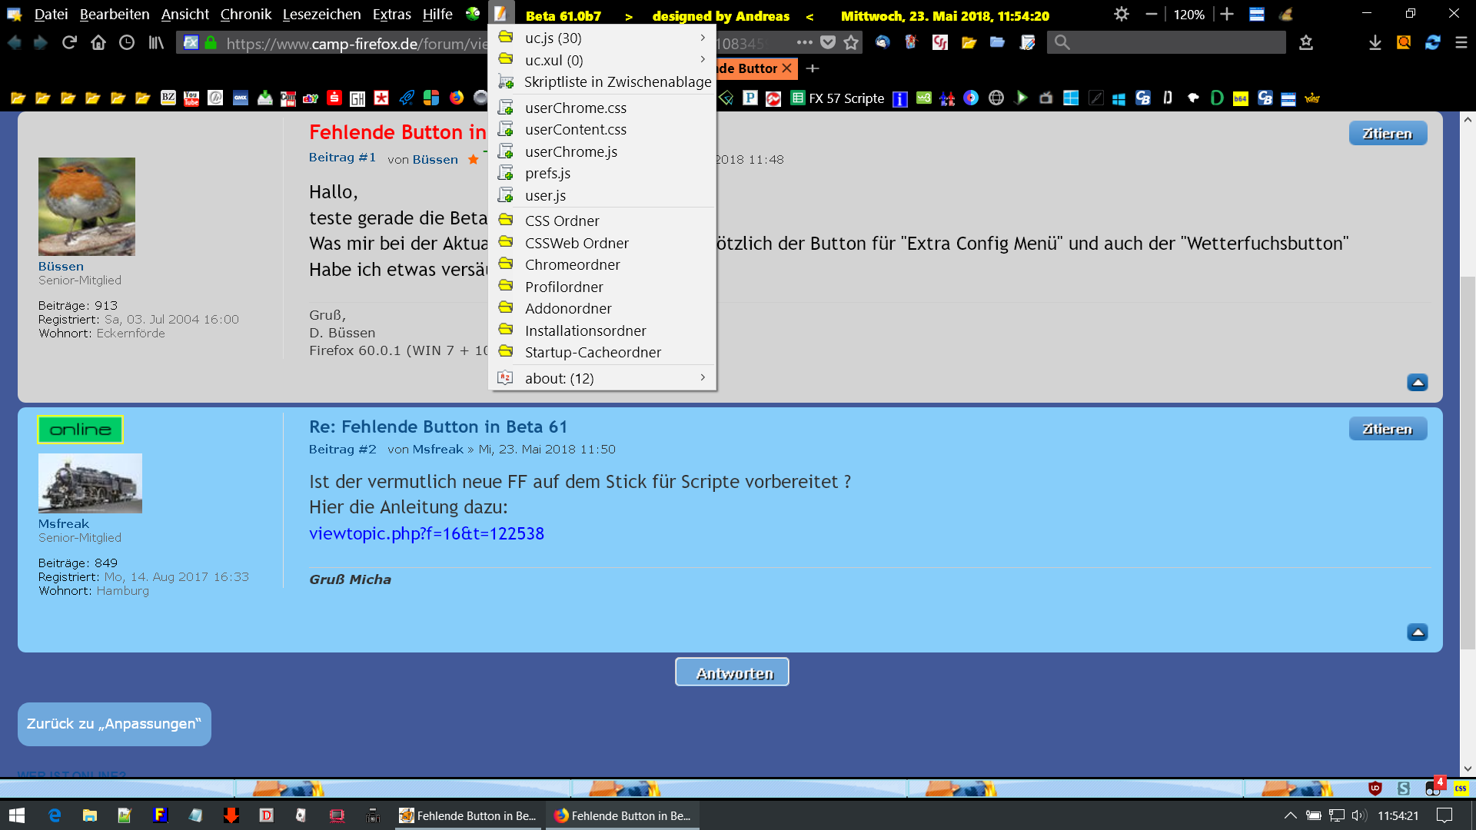Open the eBay bookmark icon
The width and height of the screenshot is (1476, 830).
(x=311, y=98)
